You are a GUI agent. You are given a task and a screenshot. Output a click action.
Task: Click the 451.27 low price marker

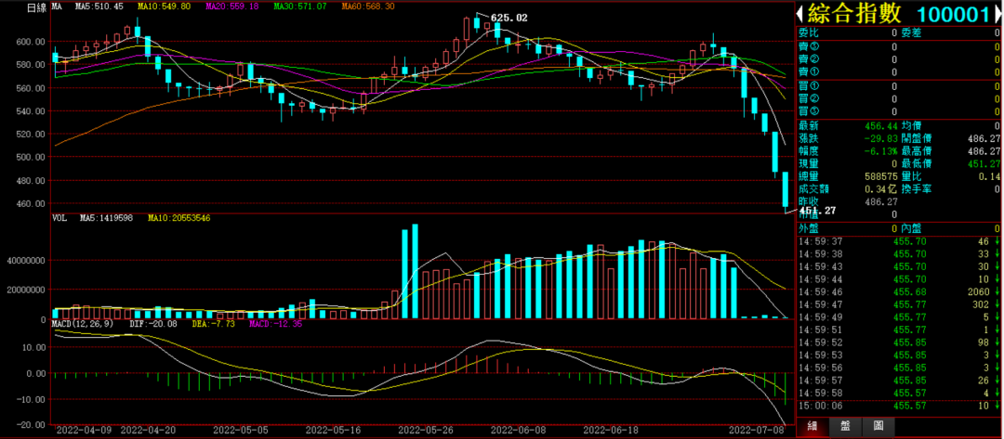(818, 210)
